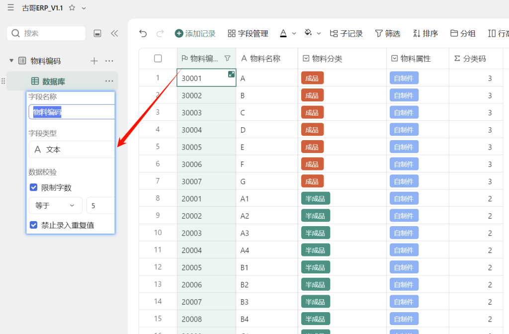Screen dimensions: 509x334
Task: Collapse the sidebar with double-chevron icon
Action: pyautogui.click(x=114, y=33)
